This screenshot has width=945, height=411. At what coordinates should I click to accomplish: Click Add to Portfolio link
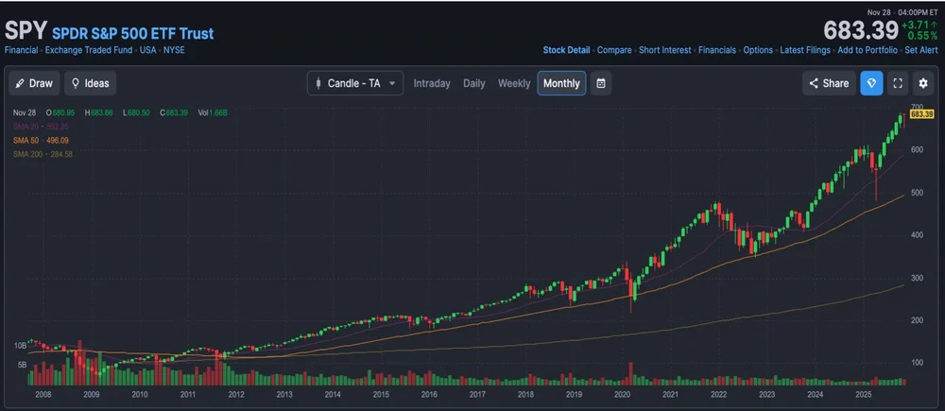(x=868, y=50)
